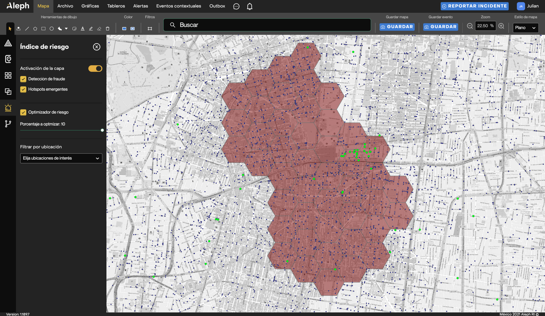Select the circle drawing tool
545x316 pixels.
point(52,29)
